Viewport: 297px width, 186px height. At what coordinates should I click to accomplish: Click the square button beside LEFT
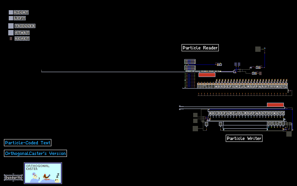point(11,18)
